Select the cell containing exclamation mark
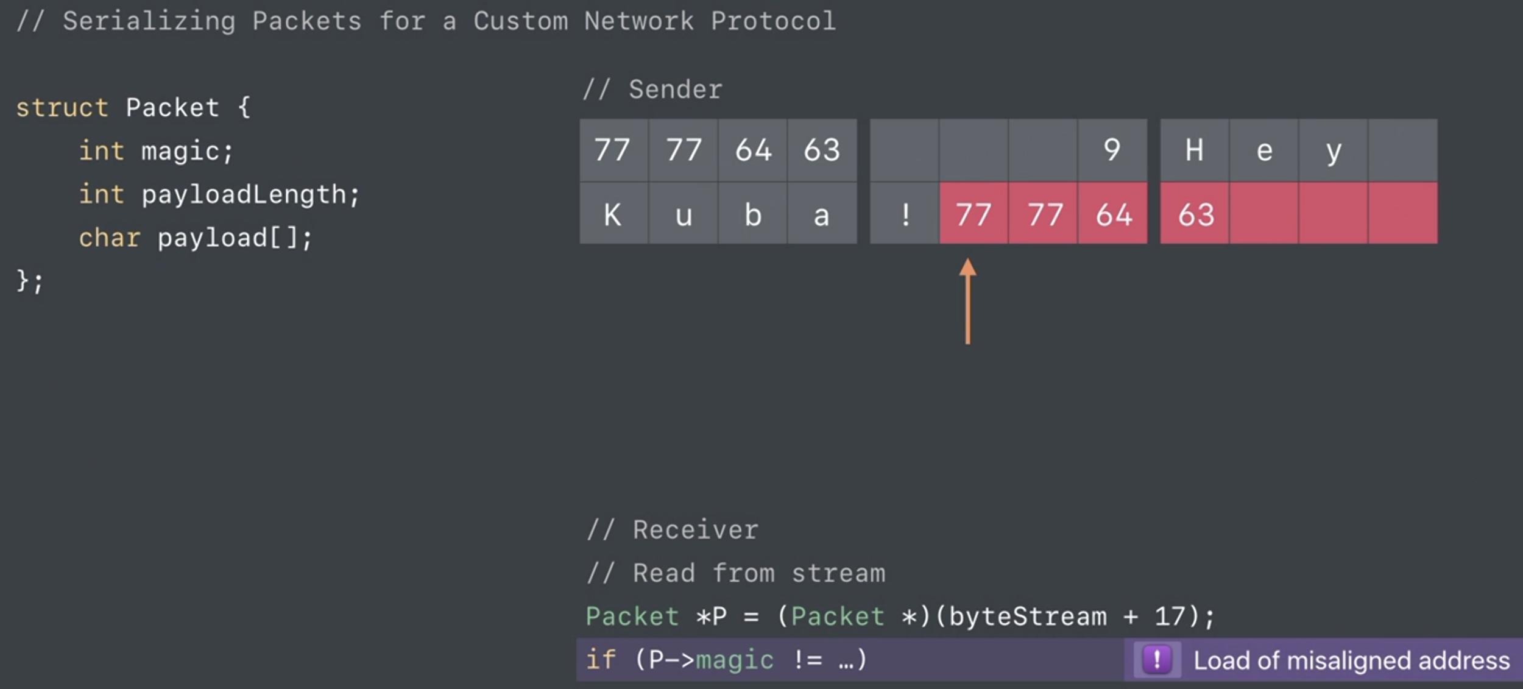 (905, 214)
